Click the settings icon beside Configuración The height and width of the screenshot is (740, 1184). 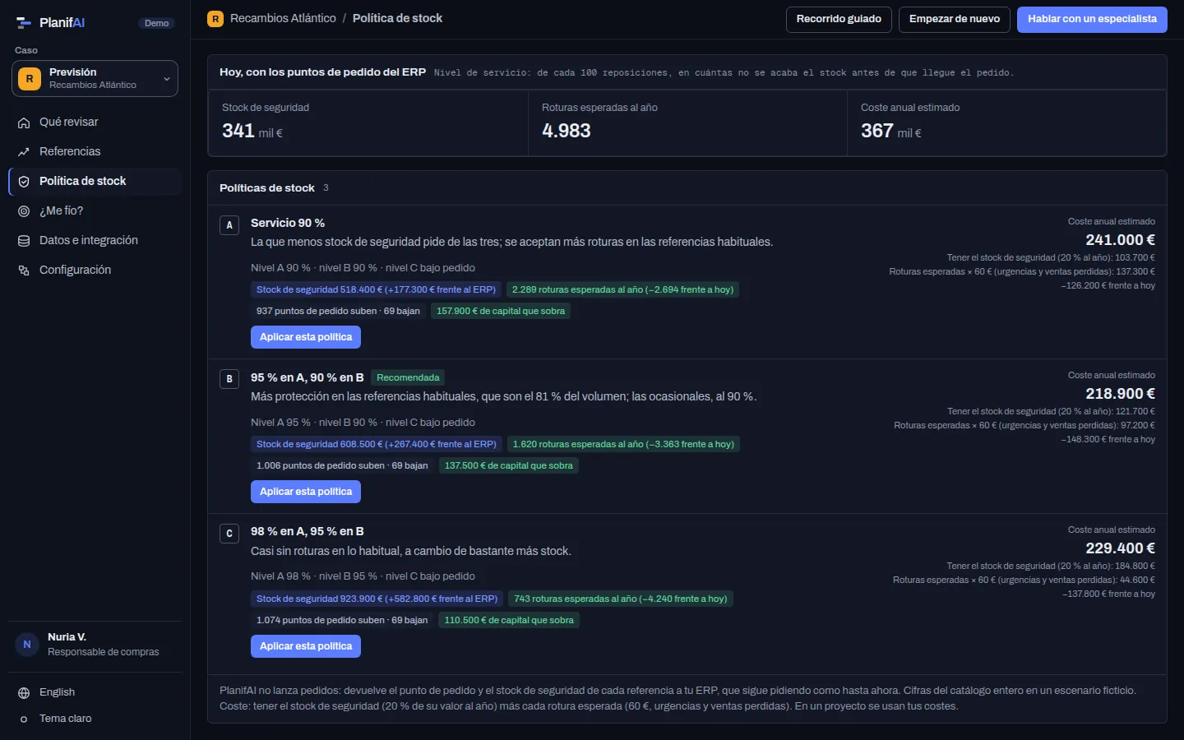[24, 271]
